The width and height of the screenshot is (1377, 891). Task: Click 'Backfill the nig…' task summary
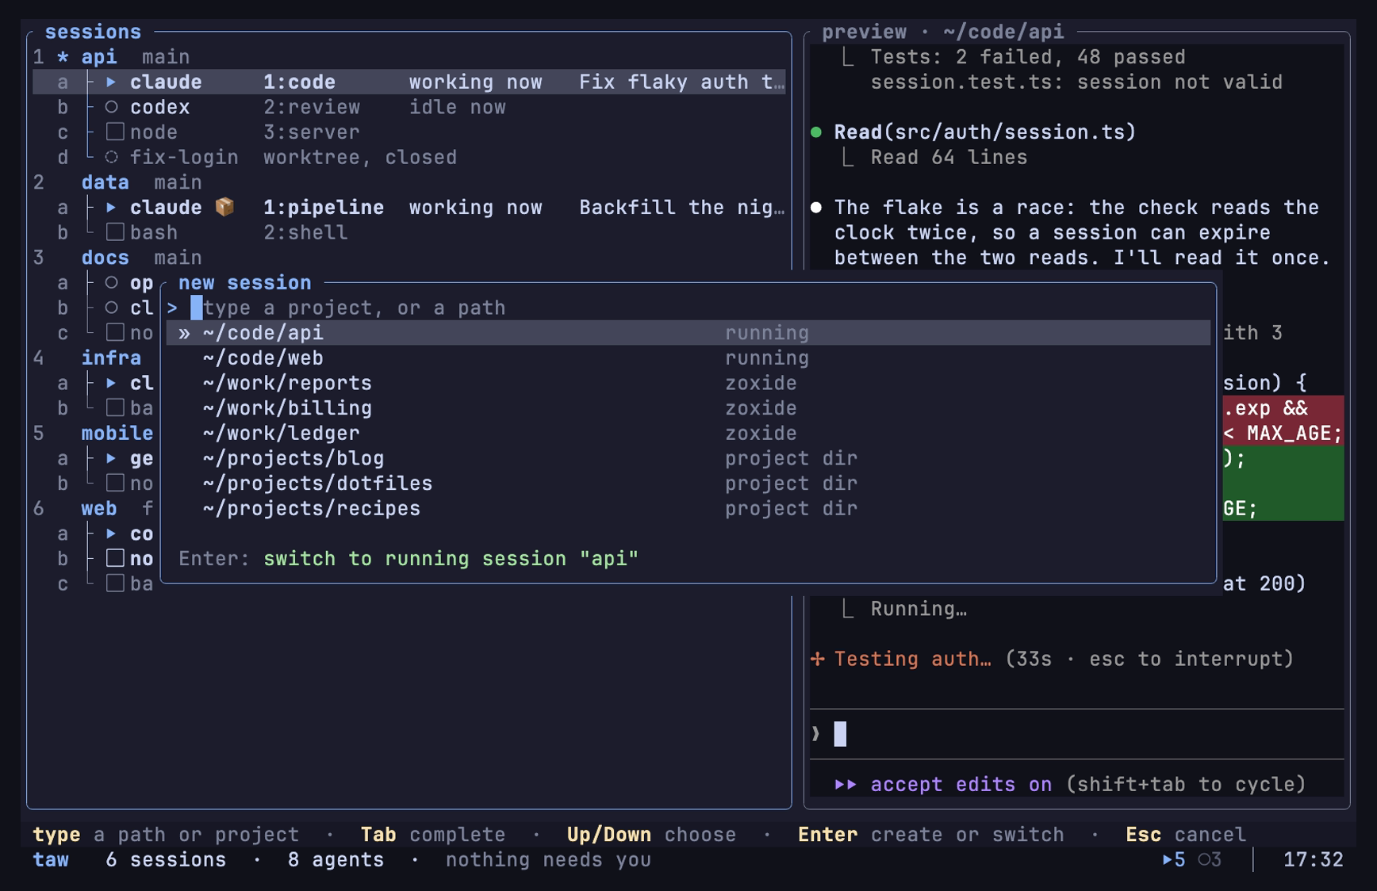pyautogui.click(x=681, y=207)
